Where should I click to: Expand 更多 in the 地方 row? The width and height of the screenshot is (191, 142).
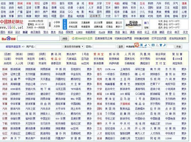click(184, 69)
